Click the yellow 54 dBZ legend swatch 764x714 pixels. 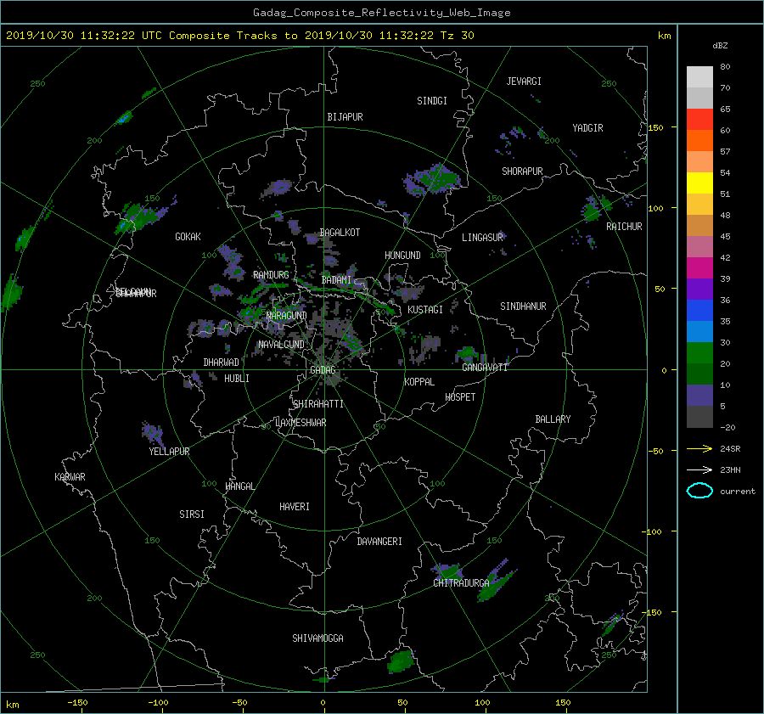click(699, 183)
